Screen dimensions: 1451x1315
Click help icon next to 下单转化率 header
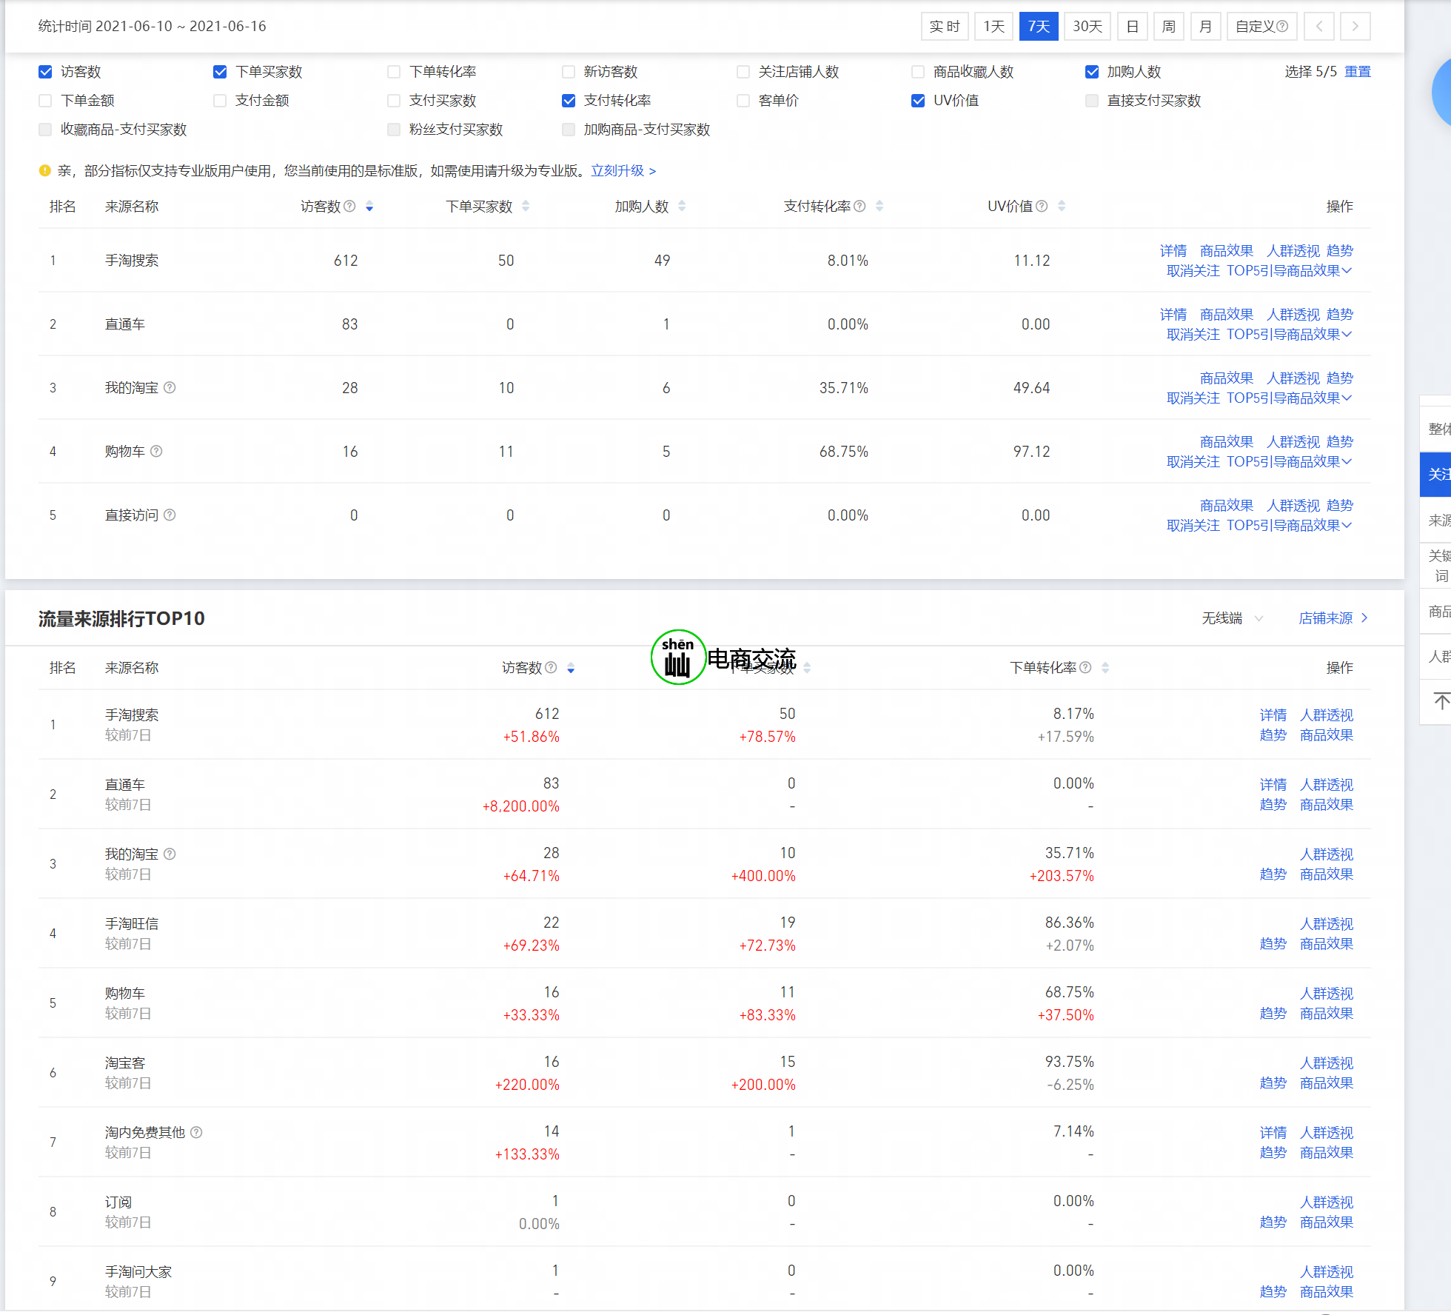pos(1085,668)
